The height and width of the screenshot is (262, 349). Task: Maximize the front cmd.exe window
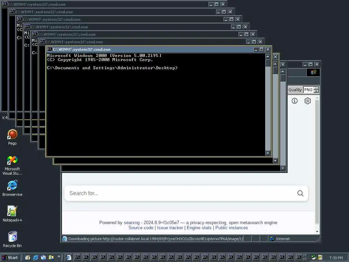pos(262,49)
